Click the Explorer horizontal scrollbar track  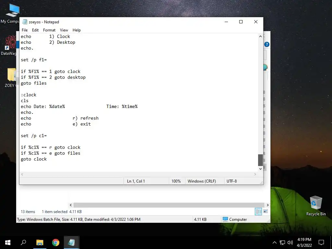[169, 205]
